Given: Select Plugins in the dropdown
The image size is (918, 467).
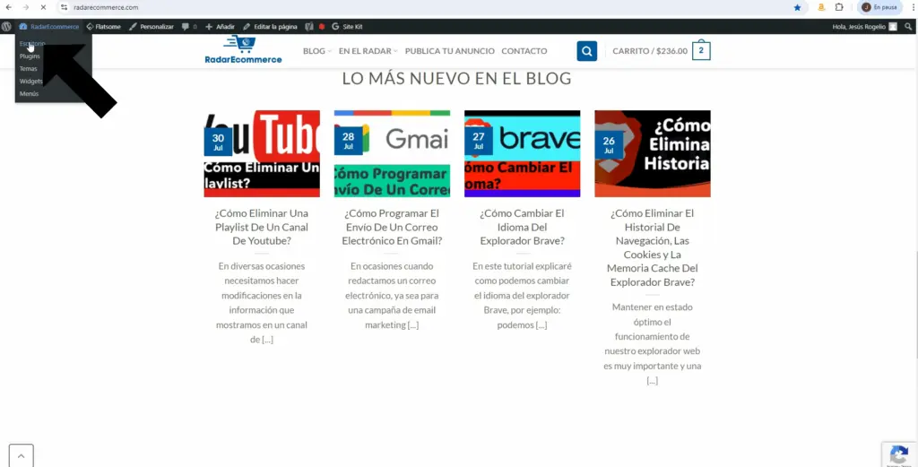Looking at the screenshot, I should [x=30, y=56].
